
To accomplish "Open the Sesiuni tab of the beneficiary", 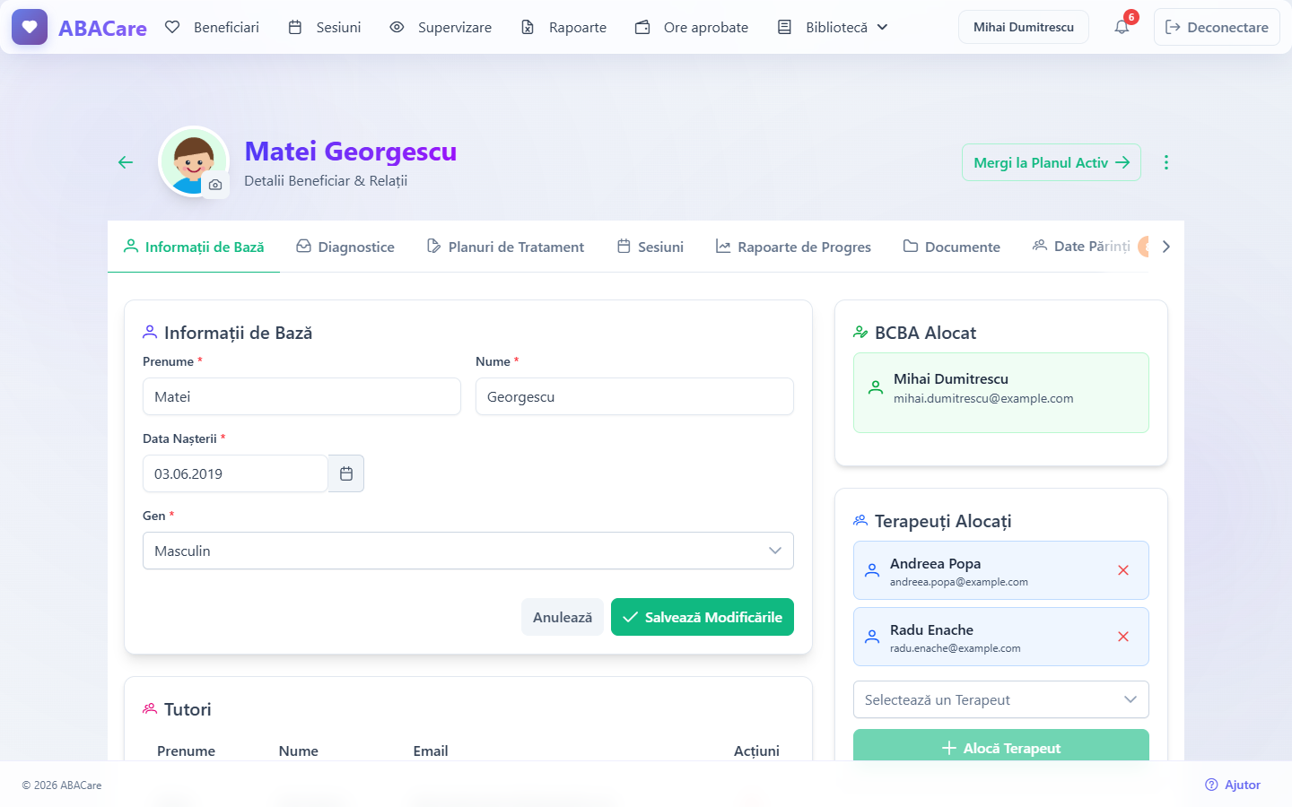I will pos(650,247).
